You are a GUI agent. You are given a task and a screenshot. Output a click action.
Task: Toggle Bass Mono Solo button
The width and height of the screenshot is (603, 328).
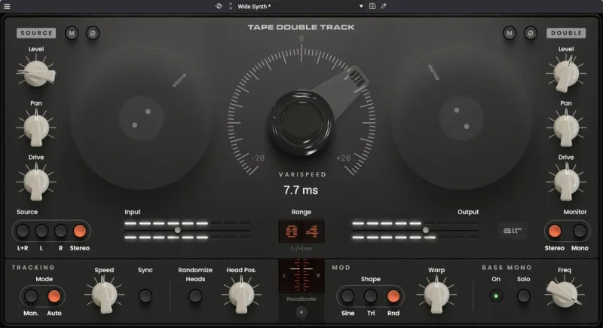(523, 296)
